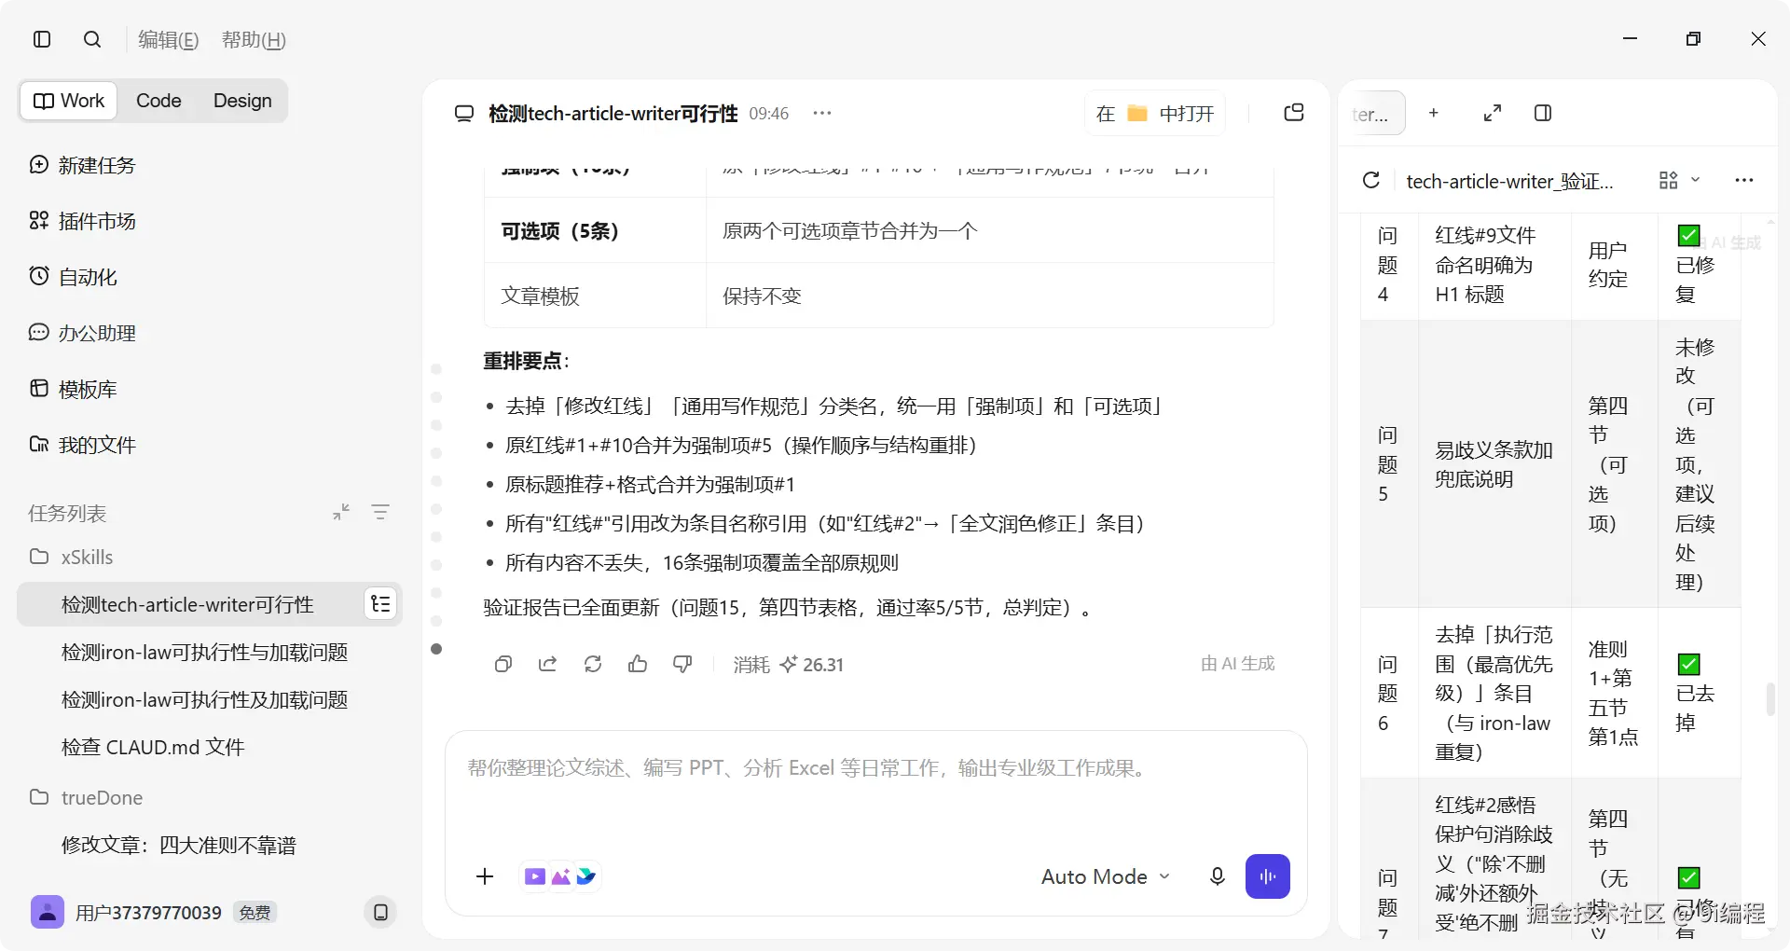Click checkbox in 问题 7 row
Screen dimensions: 1790x951
click(x=1688, y=877)
